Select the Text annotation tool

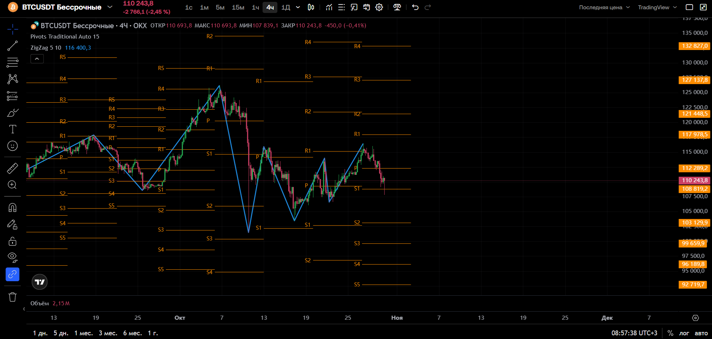(12, 129)
